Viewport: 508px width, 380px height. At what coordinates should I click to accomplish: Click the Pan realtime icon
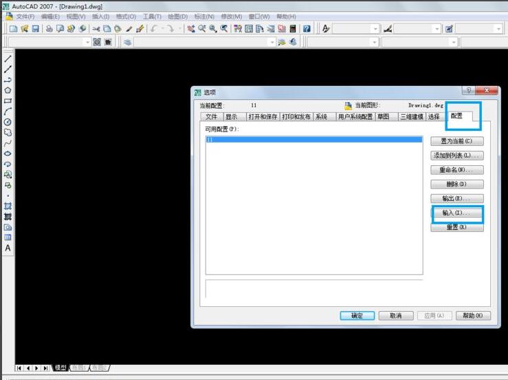tap(191, 29)
